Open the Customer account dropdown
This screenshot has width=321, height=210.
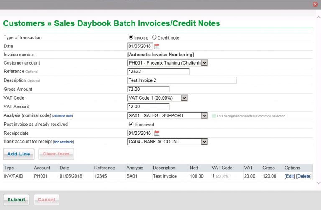tap(168, 63)
